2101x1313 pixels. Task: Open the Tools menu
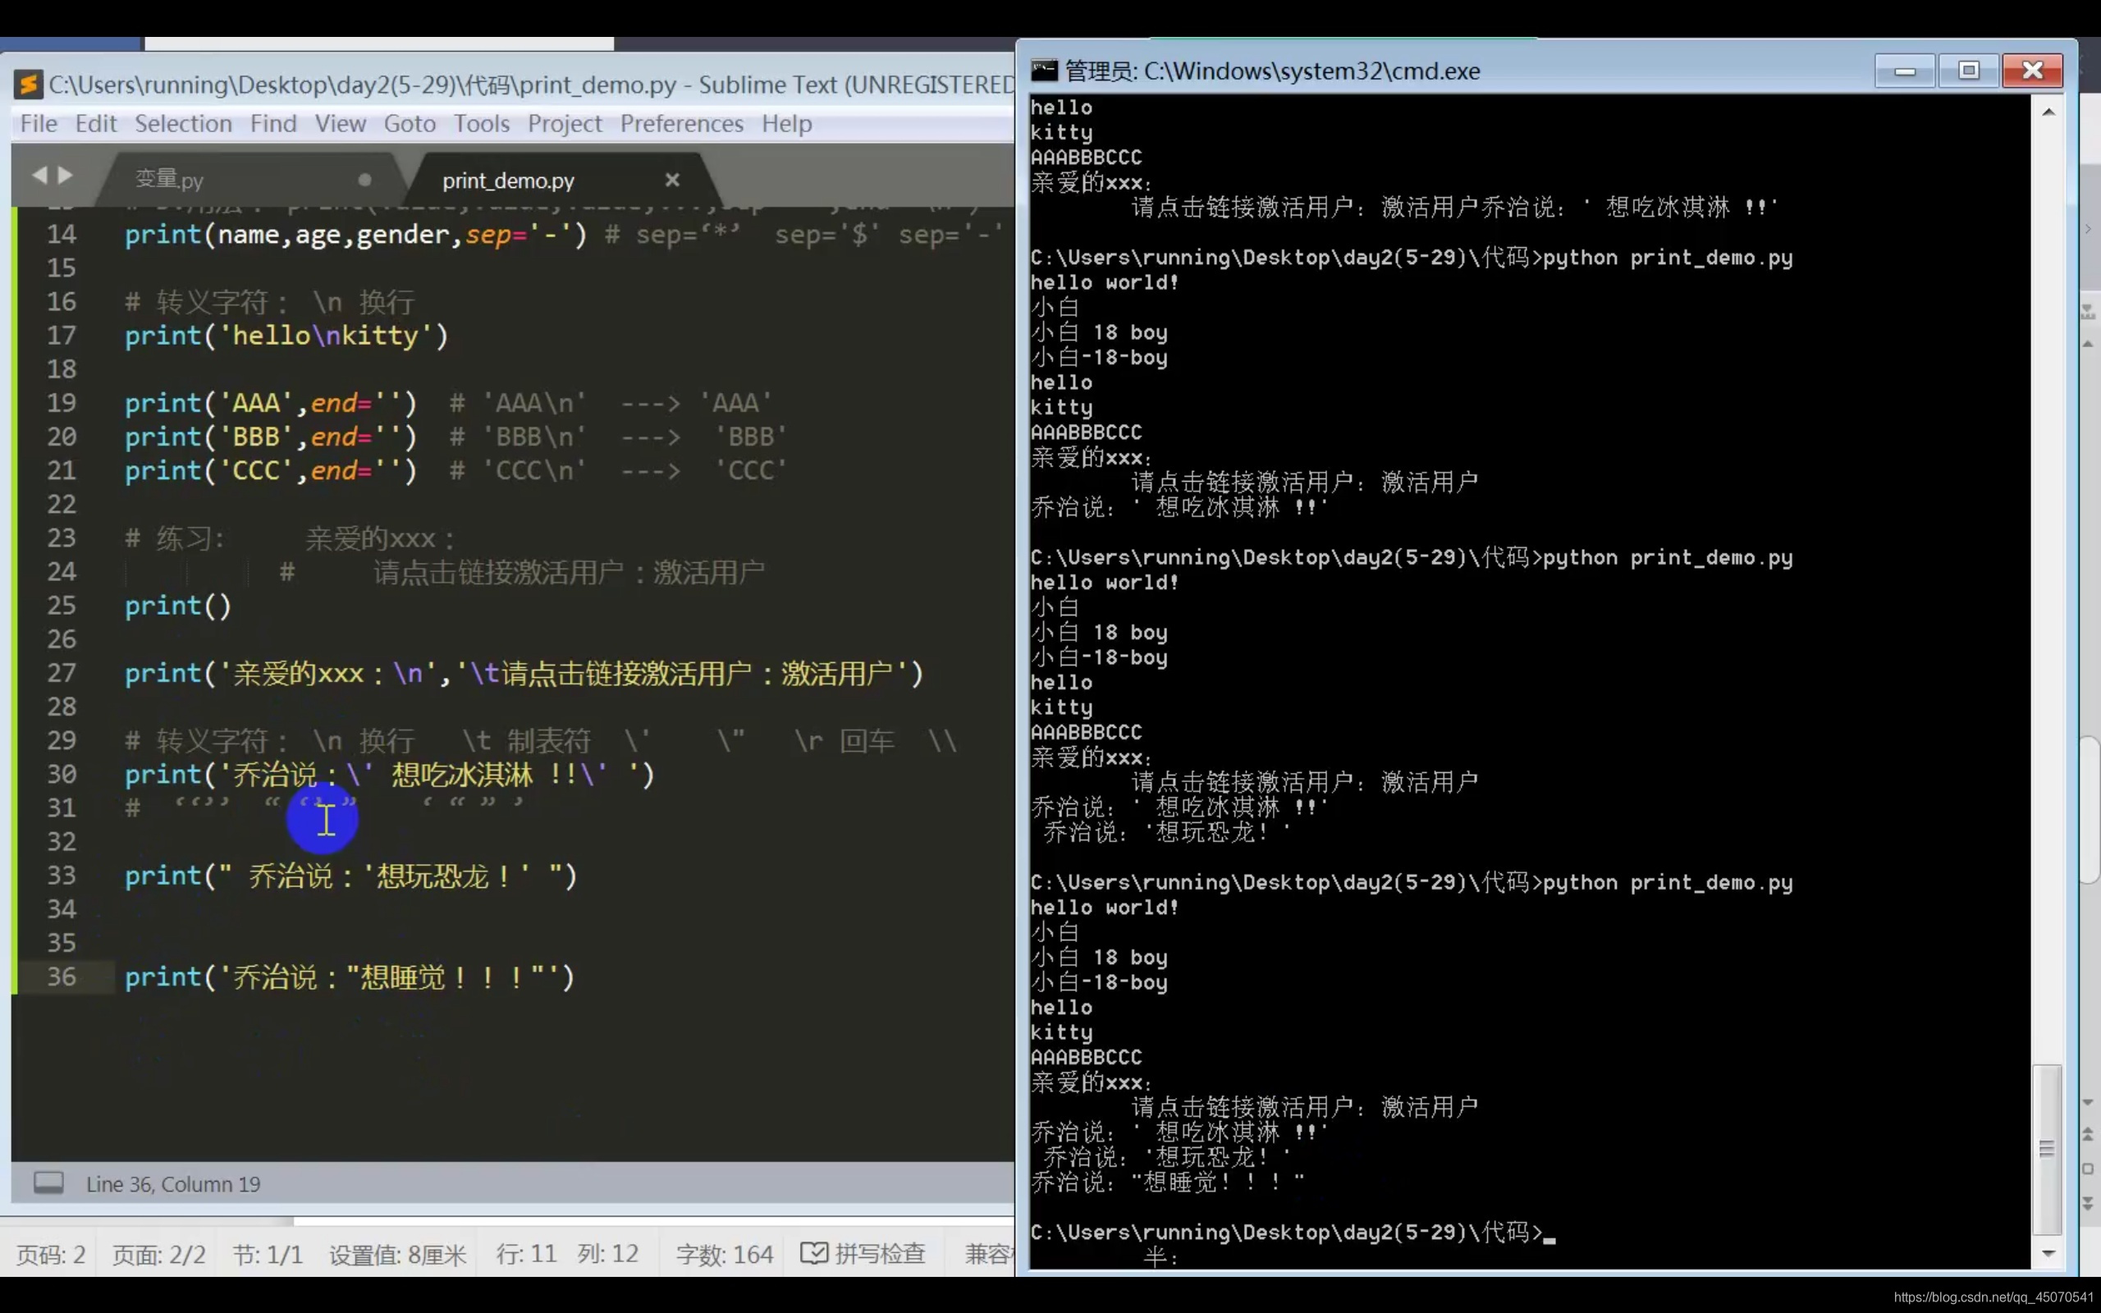pos(481,123)
